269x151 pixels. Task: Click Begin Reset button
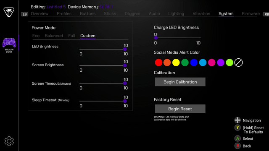coord(180,109)
